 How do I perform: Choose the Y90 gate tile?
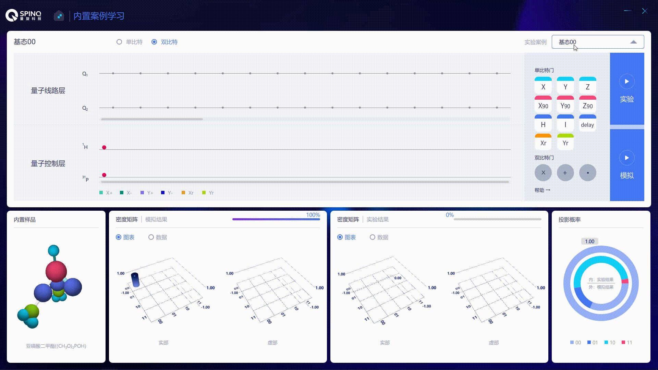[565, 106]
